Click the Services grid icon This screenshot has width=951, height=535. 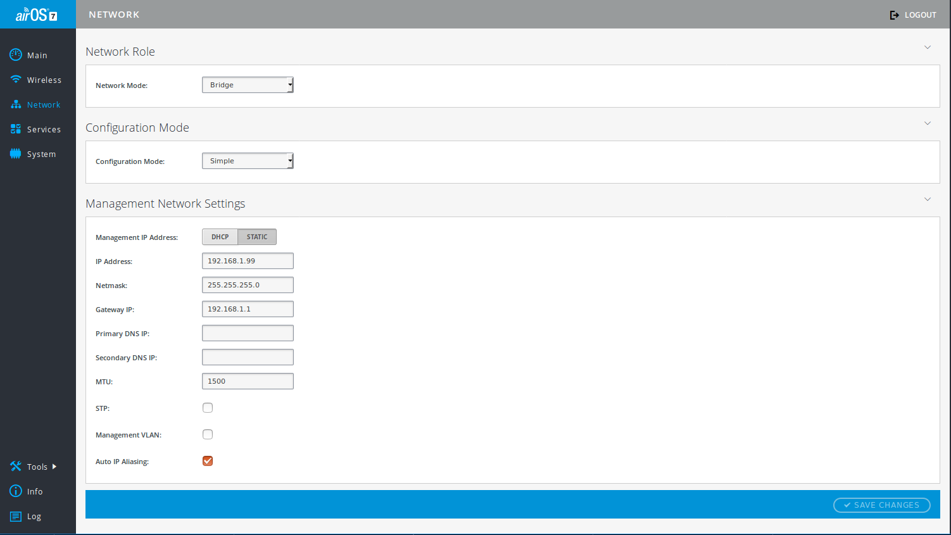[16, 129]
